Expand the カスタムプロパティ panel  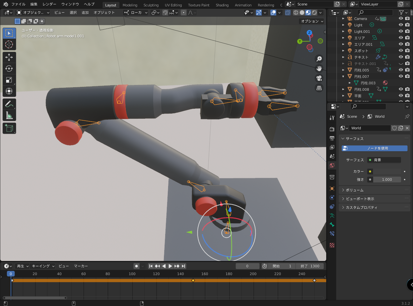tap(361, 208)
